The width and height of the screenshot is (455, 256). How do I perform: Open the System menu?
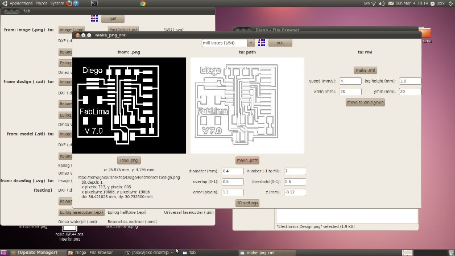point(57,3)
